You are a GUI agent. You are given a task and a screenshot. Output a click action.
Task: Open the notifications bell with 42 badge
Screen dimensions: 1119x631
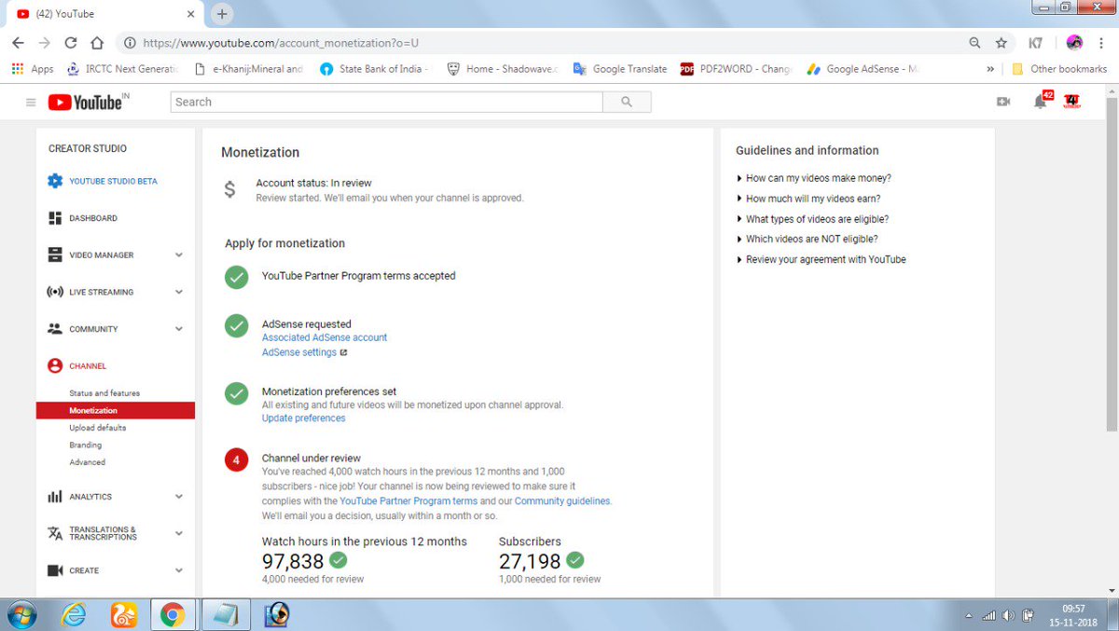coord(1042,101)
